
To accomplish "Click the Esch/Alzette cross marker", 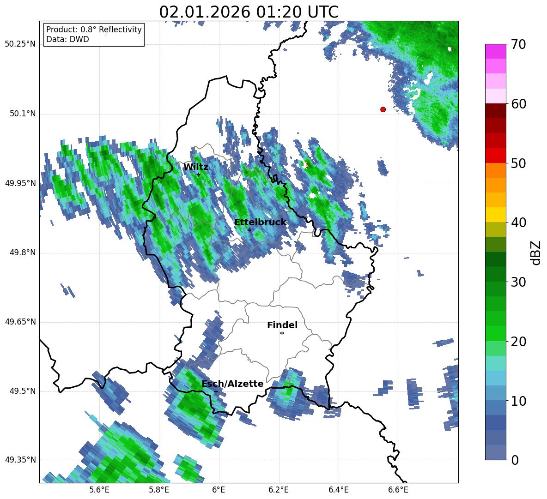I will pyautogui.click(x=216, y=391).
